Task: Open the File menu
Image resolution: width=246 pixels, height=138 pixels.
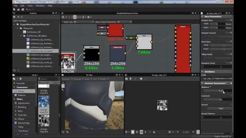Action: coord(15,6)
